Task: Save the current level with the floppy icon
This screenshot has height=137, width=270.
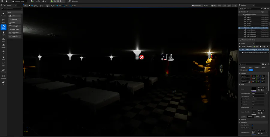Action: click(x=2, y=1)
